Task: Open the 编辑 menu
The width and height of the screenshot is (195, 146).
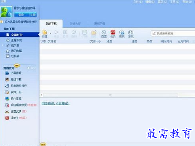Action: click(x=150, y=2)
